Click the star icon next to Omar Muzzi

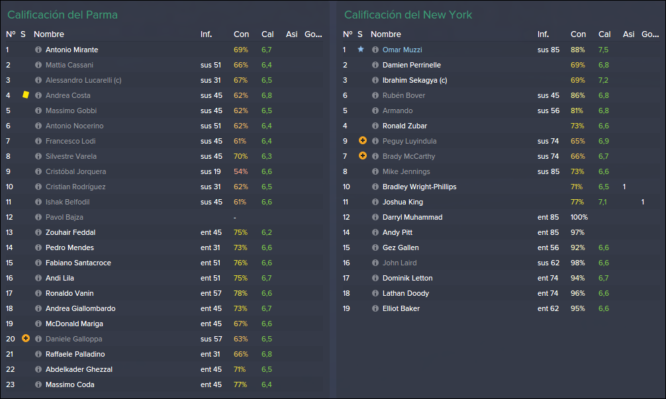(361, 49)
